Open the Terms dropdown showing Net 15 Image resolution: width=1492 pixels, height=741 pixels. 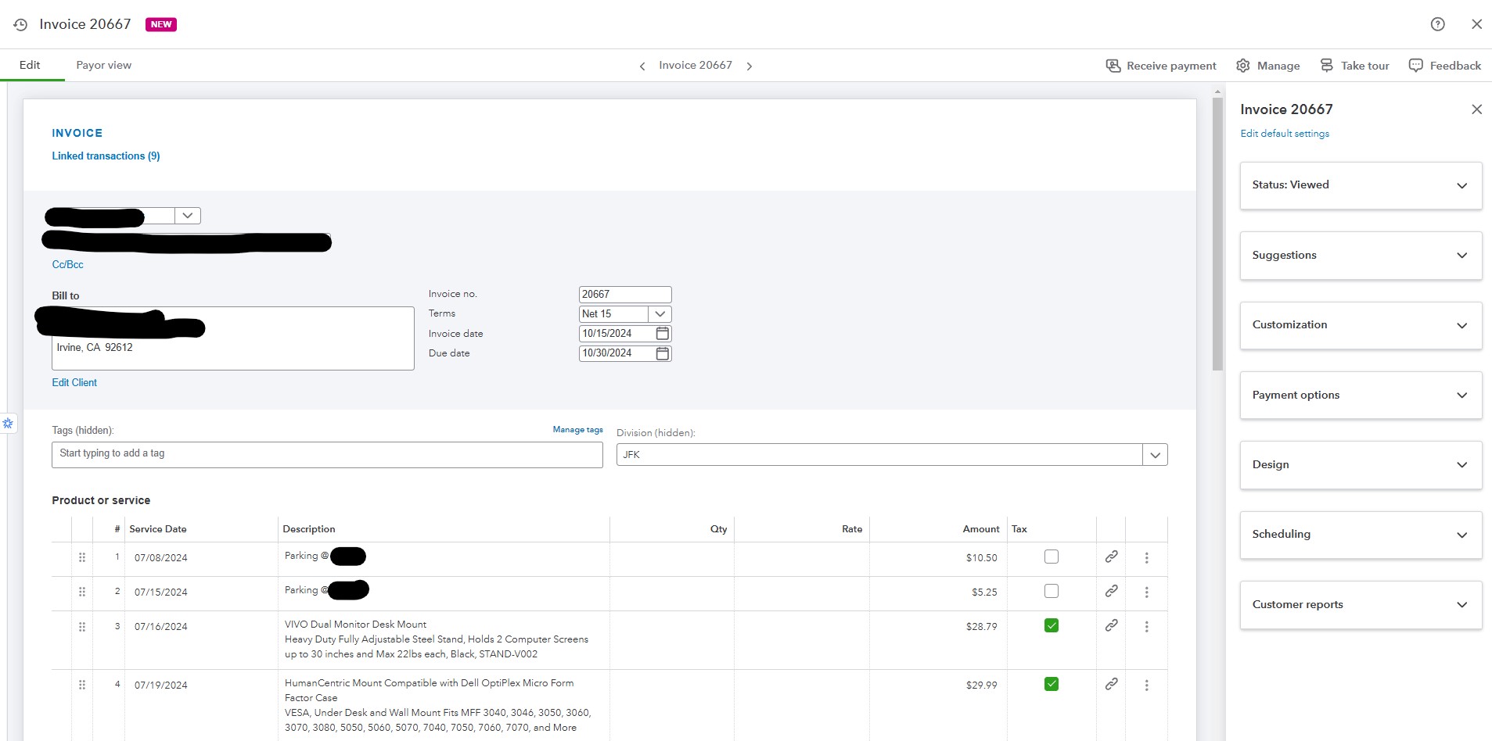660,313
